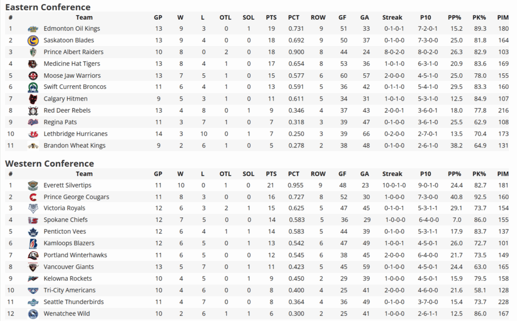Click the Western Conference Team column header

pos(84,173)
